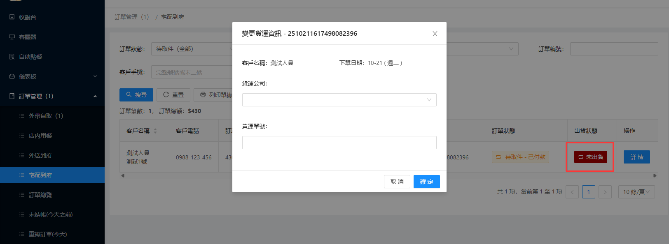Click the 自助點餐 sidebar icon
This screenshot has height=244, width=669.
pyautogui.click(x=12, y=57)
